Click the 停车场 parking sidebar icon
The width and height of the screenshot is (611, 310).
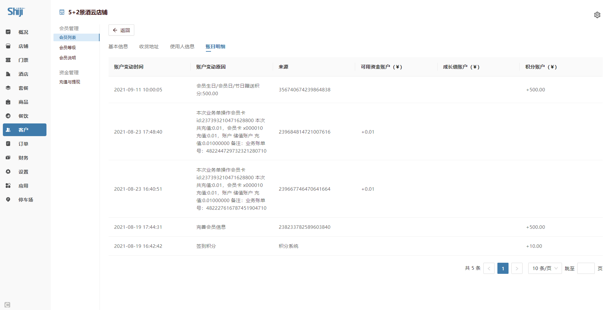[x=8, y=200]
